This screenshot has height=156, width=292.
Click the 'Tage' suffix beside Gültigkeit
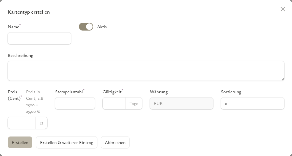coord(134,104)
